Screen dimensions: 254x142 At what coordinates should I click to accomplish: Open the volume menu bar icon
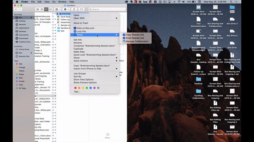(x=183, y=2)
